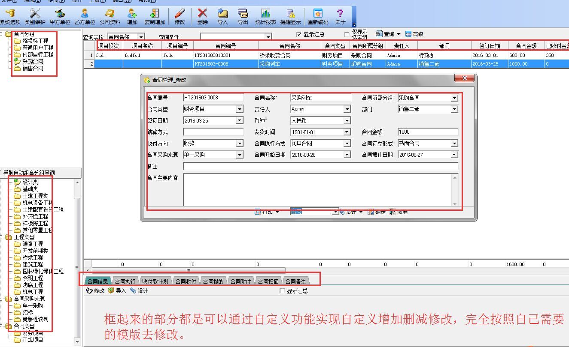Click the 合同金额 input field showing 1000
Screen dimensions: 569x347
[428, 132]
